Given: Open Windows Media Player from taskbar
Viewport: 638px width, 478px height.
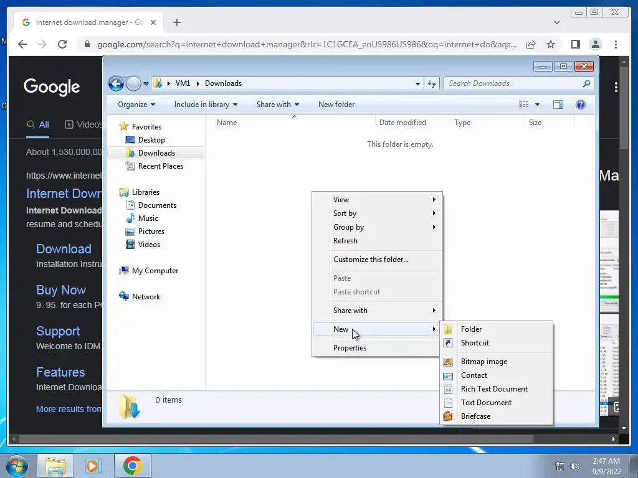Looking at the screenshot, I should point(93,466).
